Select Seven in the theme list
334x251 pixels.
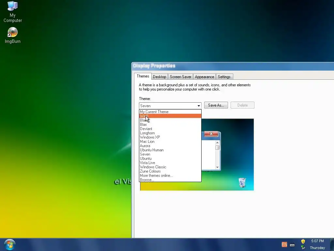coord(170,154)
